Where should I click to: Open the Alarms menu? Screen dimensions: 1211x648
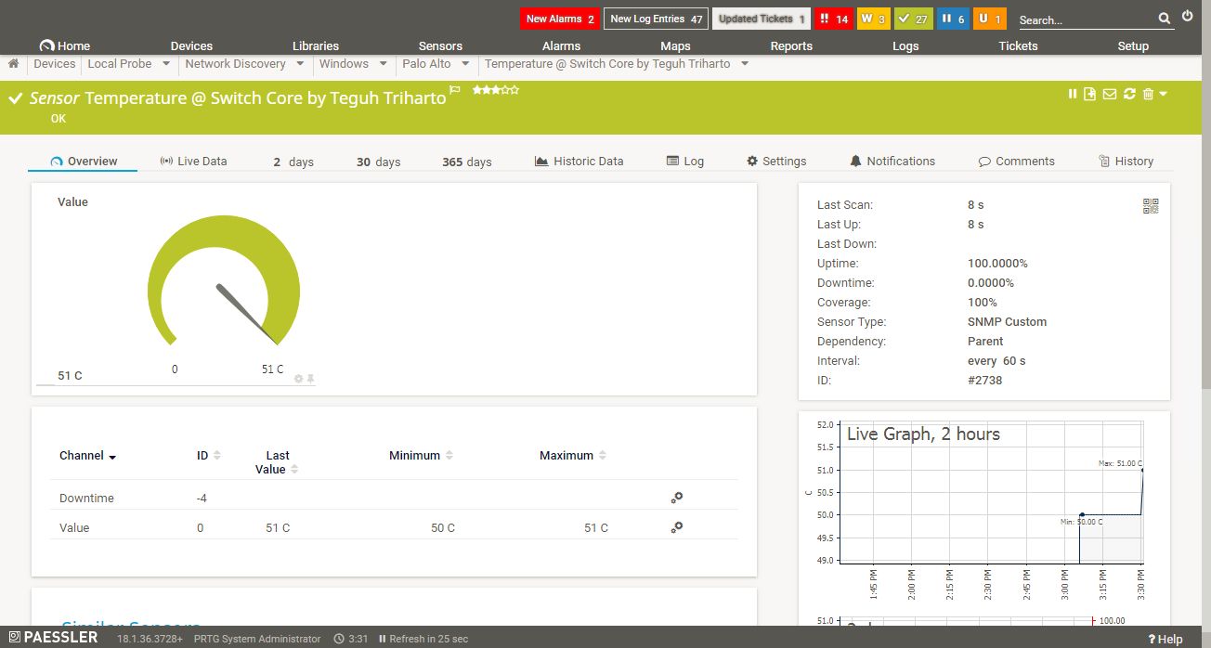click(561, 45)
